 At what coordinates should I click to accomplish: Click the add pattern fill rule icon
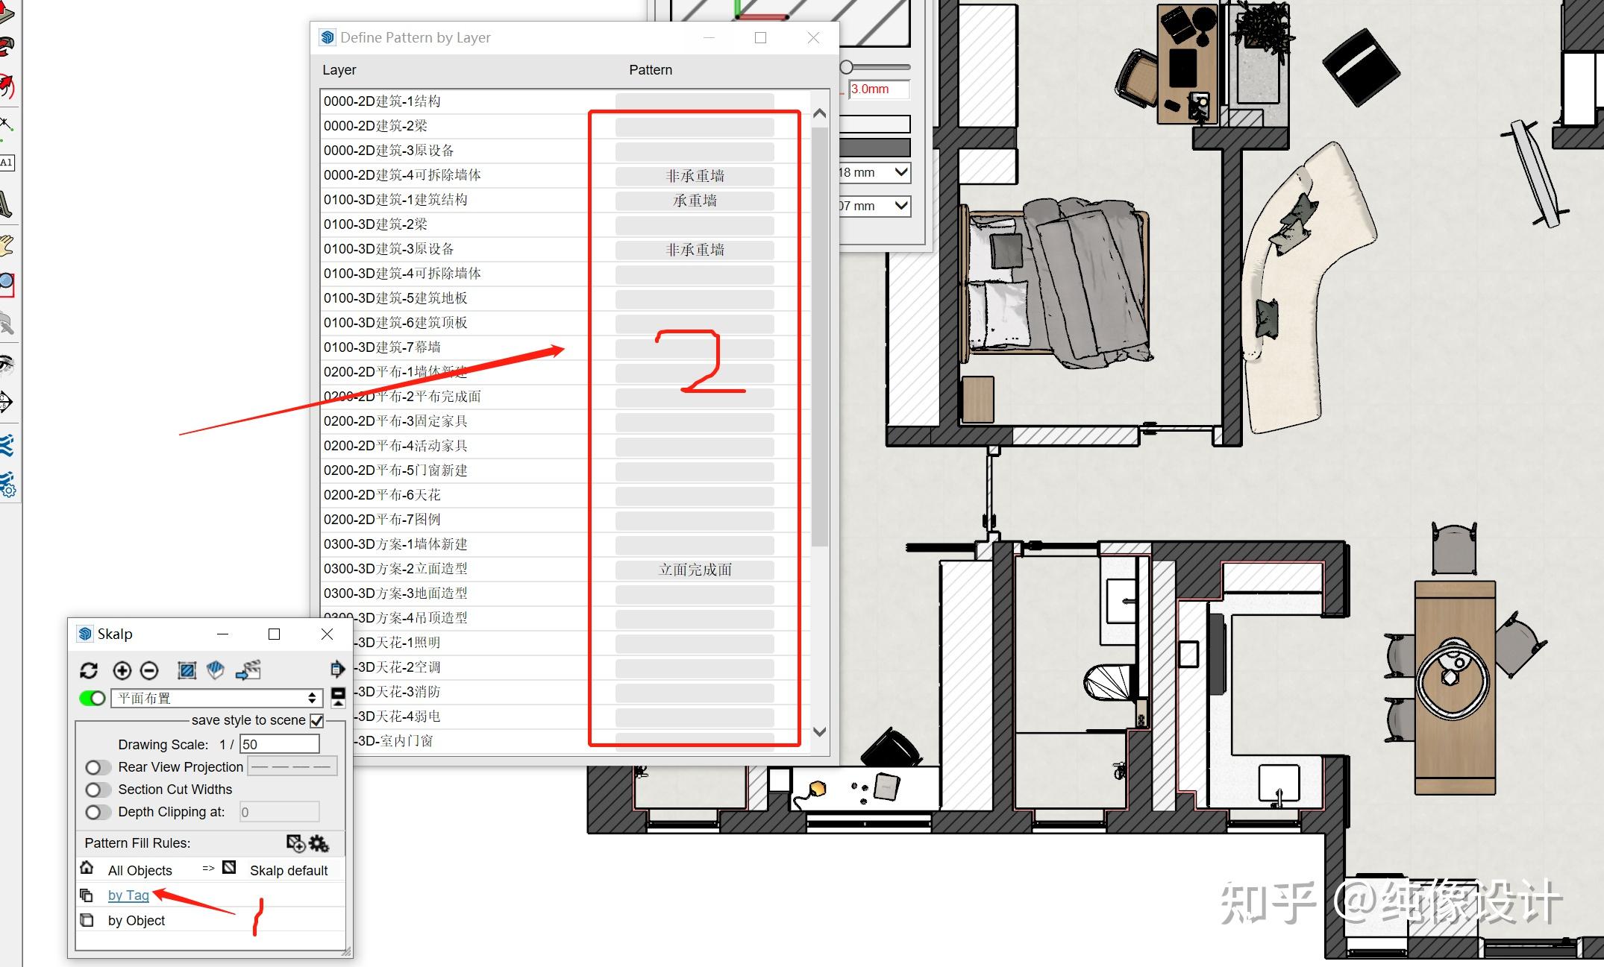coord(296,843)
